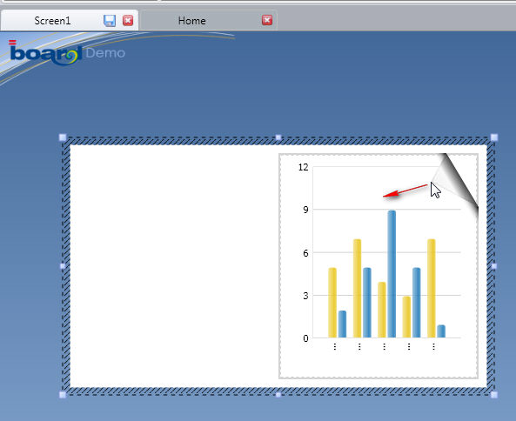Click the Board logo

tap(45, 52)
